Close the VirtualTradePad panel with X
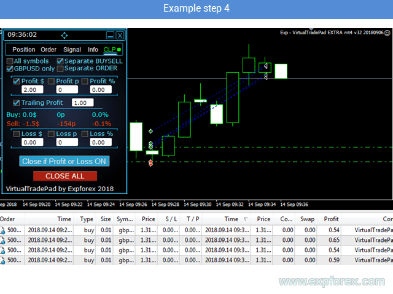Screen dimensions: 393x294 tap(120, 36)
